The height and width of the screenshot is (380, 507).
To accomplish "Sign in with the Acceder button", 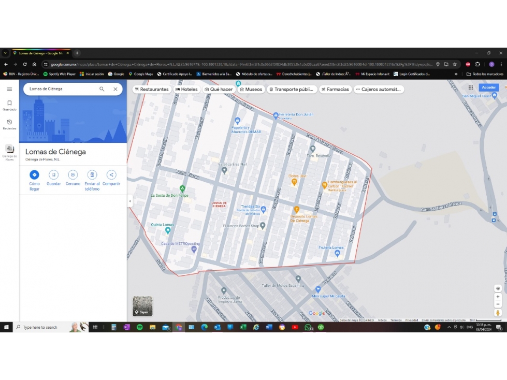I will click(488, 87).
